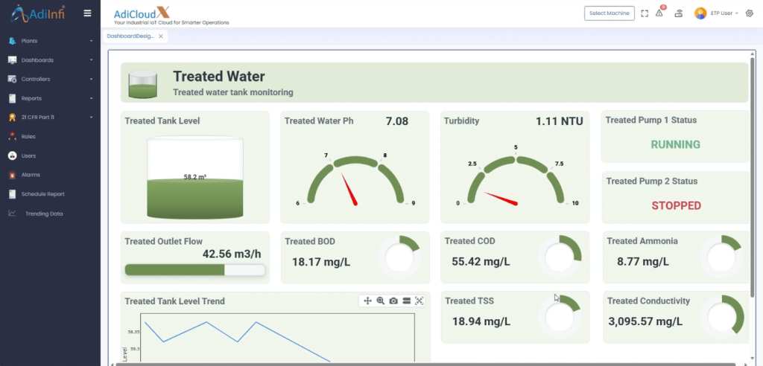The height and width of the screenshot is (366, 763).
Task: Click the fullscreen expand icon on trend chart
Action: (x=420, y=301)
